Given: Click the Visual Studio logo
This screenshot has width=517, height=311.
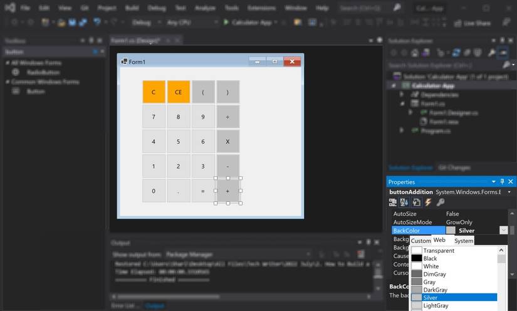Looking at the screenshot, I should [x=10, y=8].
